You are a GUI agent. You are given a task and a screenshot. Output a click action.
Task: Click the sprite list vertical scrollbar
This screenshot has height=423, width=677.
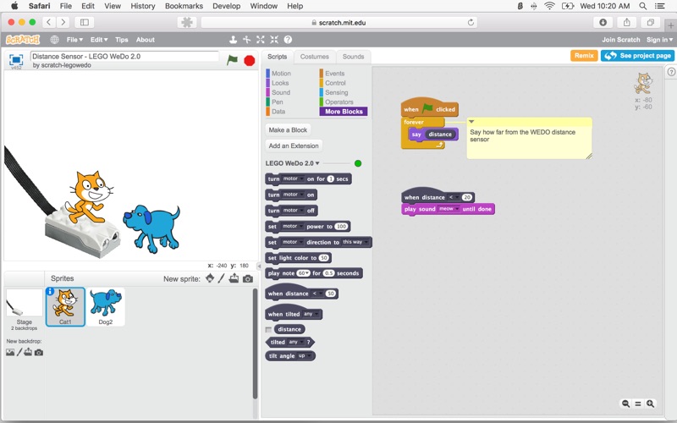tap(255, 343)
